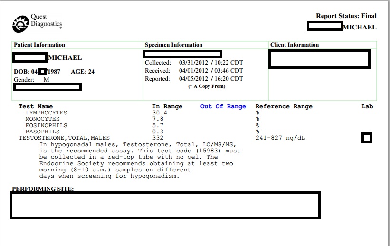Click the Reported date 04/05/2012
The width and height of the screenshot is (390, 246).
(x=193, y=79)
